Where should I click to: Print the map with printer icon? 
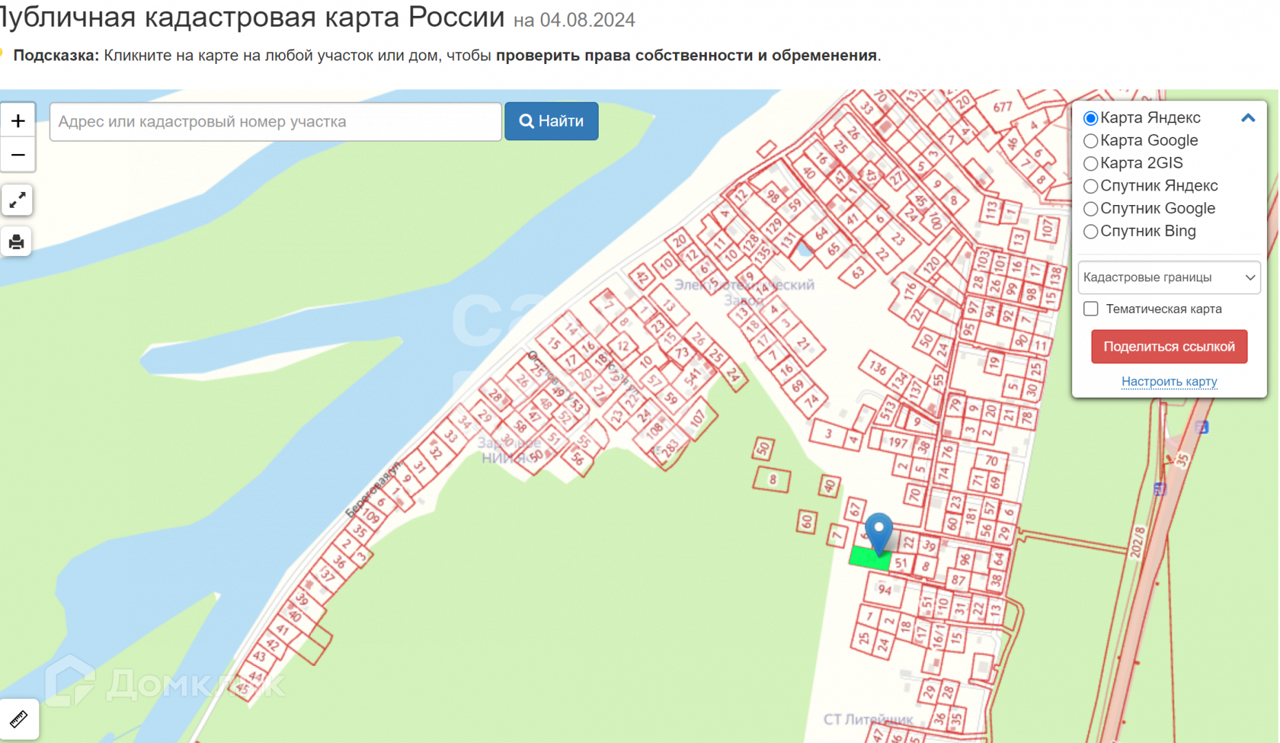[x=17, y=242]
